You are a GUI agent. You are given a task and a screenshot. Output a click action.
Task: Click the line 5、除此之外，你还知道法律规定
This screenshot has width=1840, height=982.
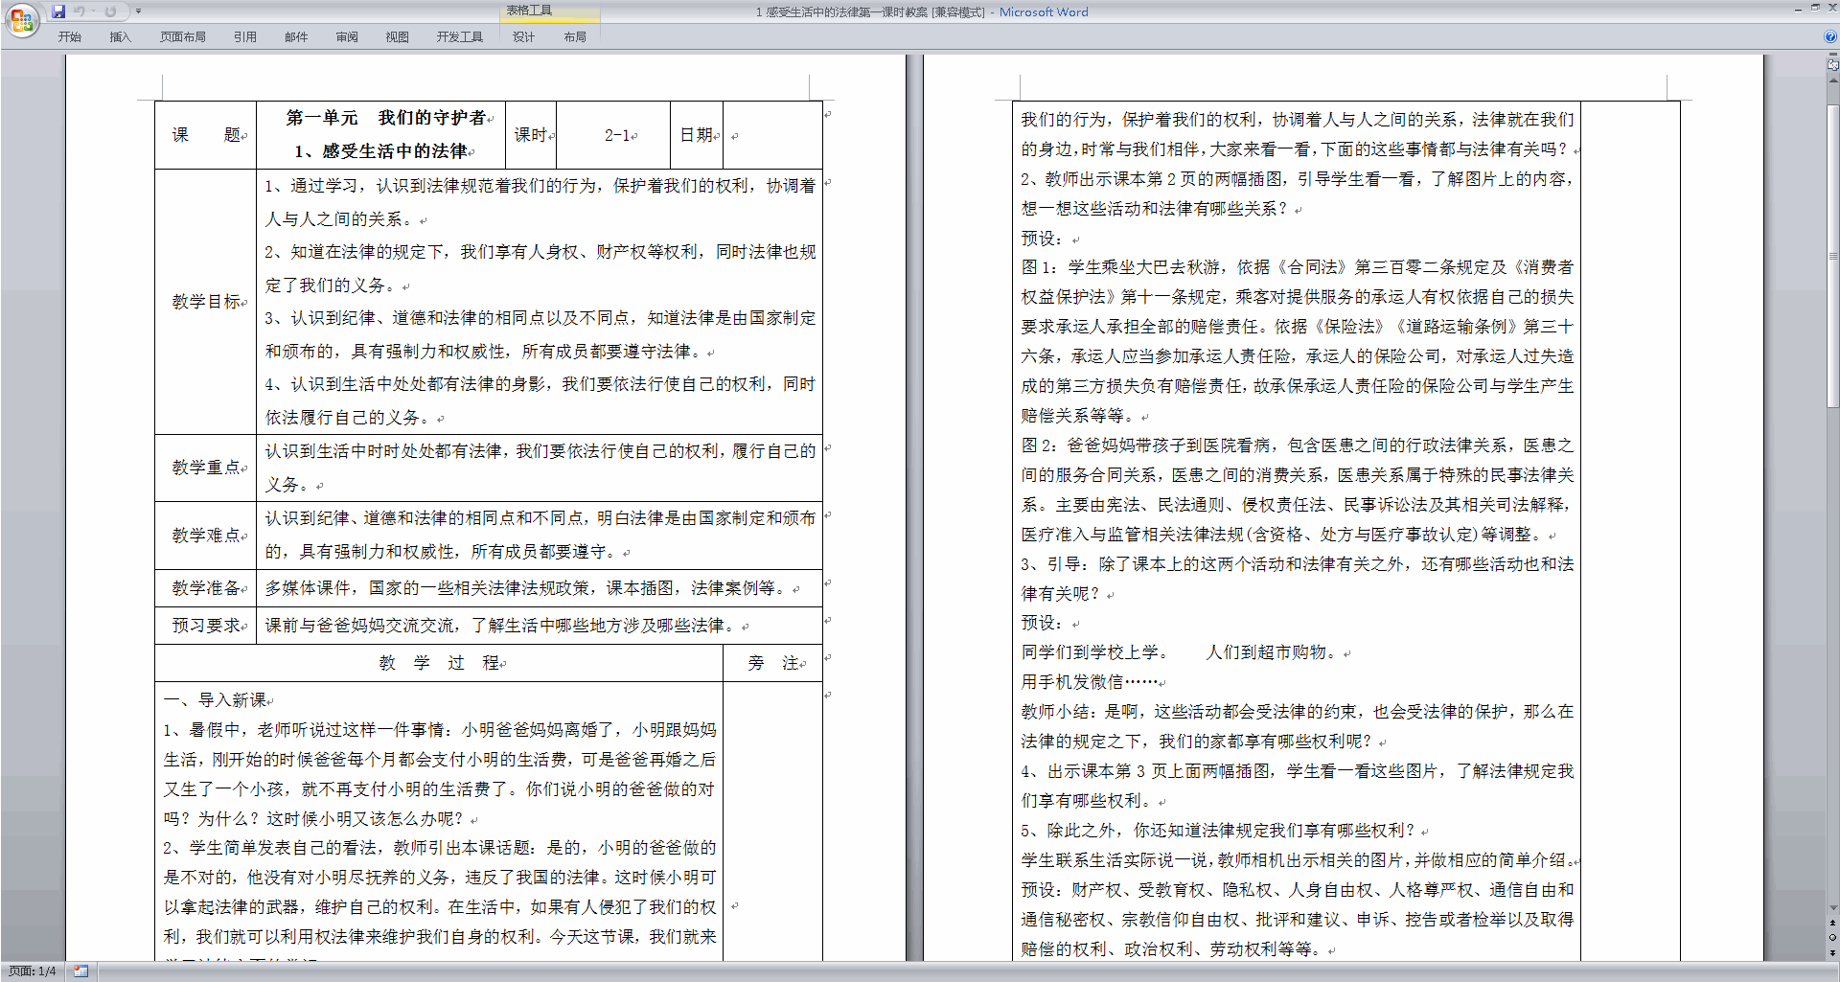coord(1218,831)
